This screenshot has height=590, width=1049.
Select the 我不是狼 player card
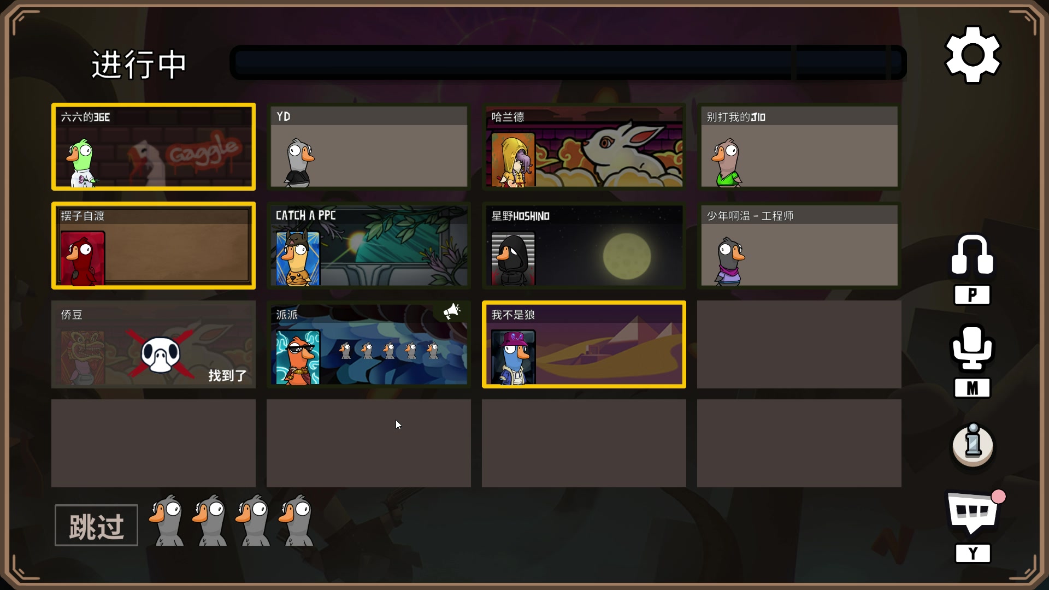pyautogui.click(x=584, y=344)
